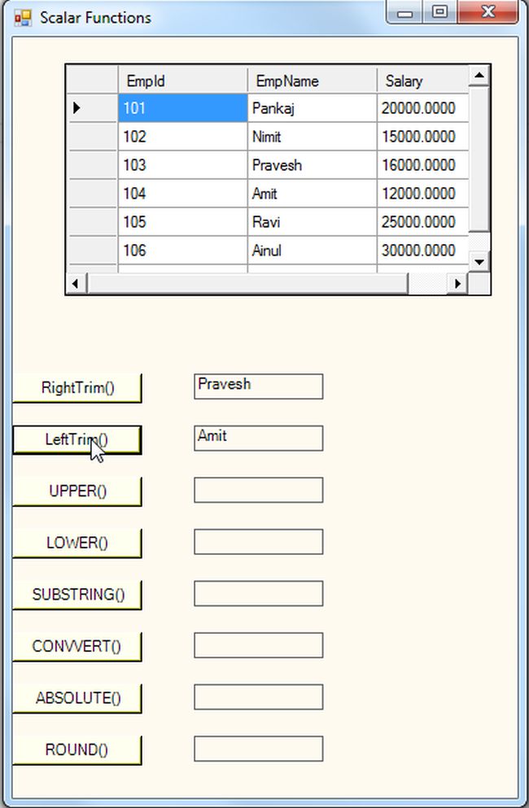The image size is (529, 808).
Task: Select the cell with EmpId 106
Action: coord(183,251)
